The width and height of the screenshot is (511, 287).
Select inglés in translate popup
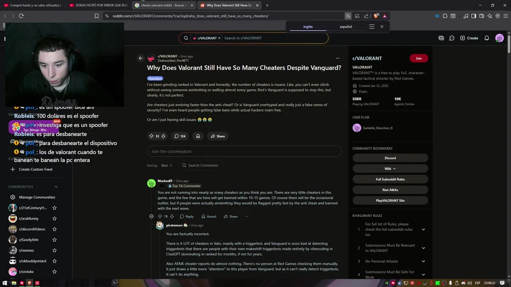(308, 27)
